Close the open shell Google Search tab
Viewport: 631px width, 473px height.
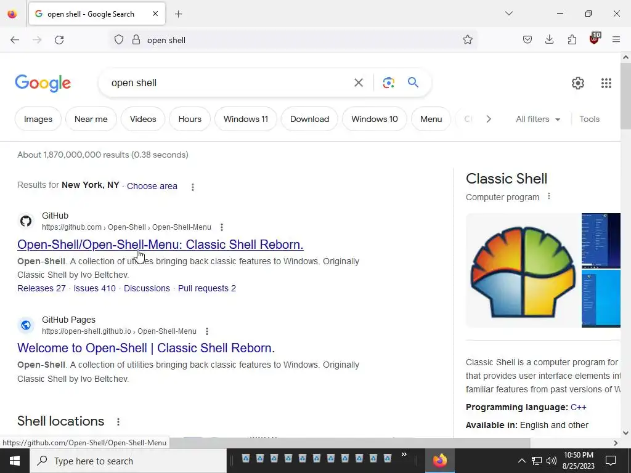coord(155,14)
